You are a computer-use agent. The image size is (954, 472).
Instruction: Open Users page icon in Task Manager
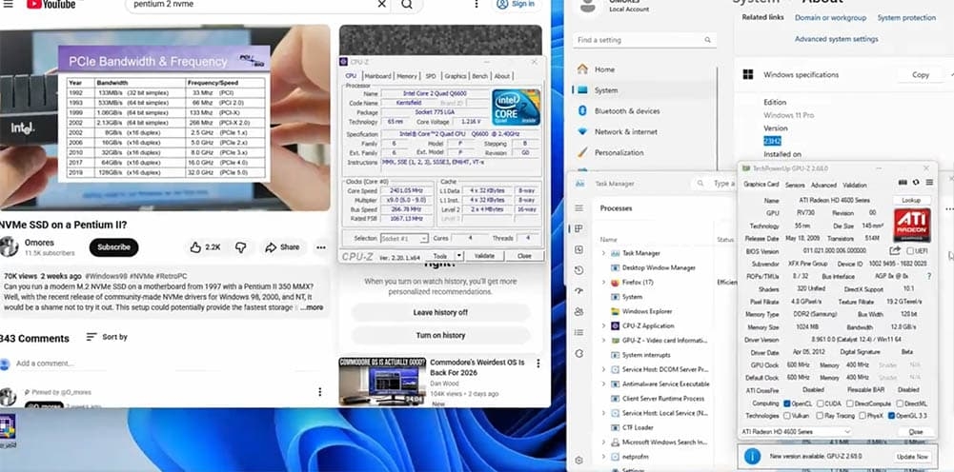coord(578,311)
